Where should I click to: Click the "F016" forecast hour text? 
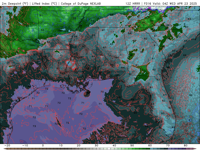tap(147, 3)
